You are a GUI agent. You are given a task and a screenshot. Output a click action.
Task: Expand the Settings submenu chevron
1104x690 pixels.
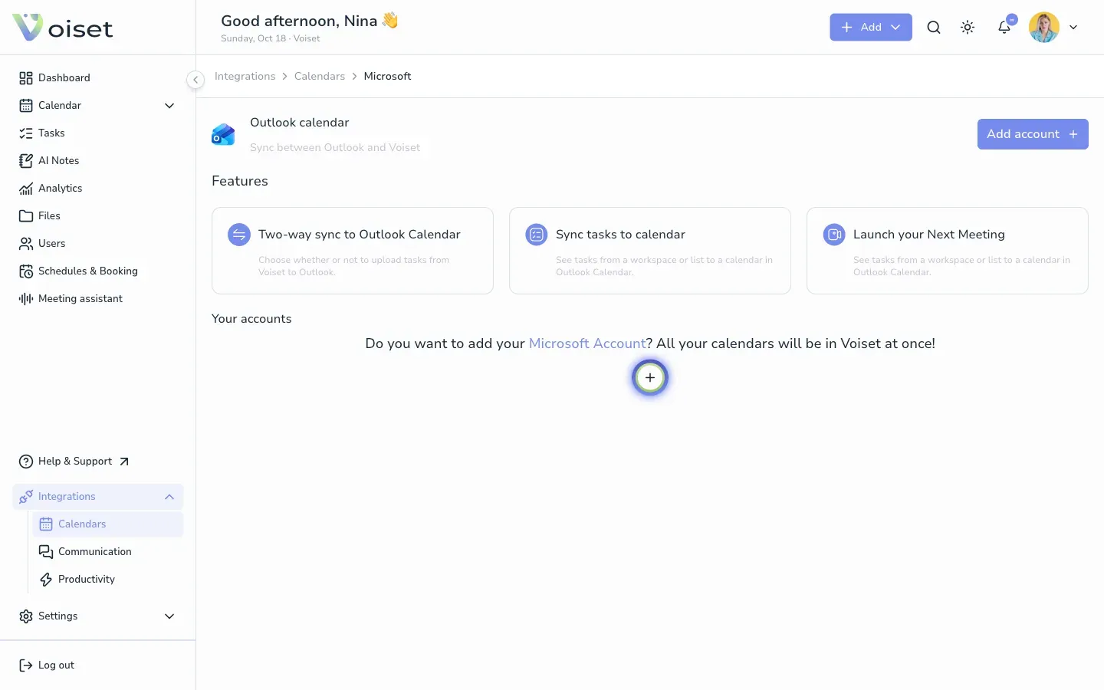coord(169,616)
